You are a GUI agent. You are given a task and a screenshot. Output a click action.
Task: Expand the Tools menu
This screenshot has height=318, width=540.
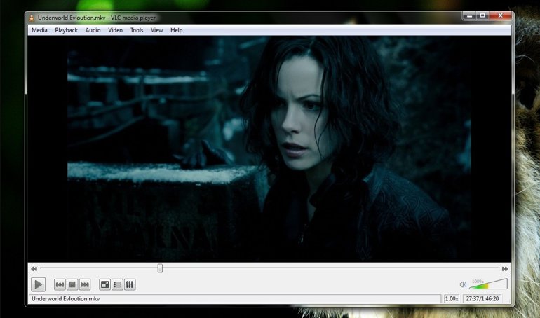137,30
